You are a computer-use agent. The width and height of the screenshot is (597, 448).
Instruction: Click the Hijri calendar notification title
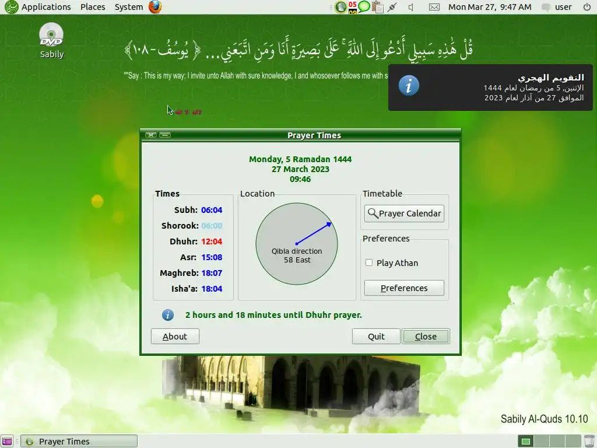pyautogui.click(x=550, y=78)
